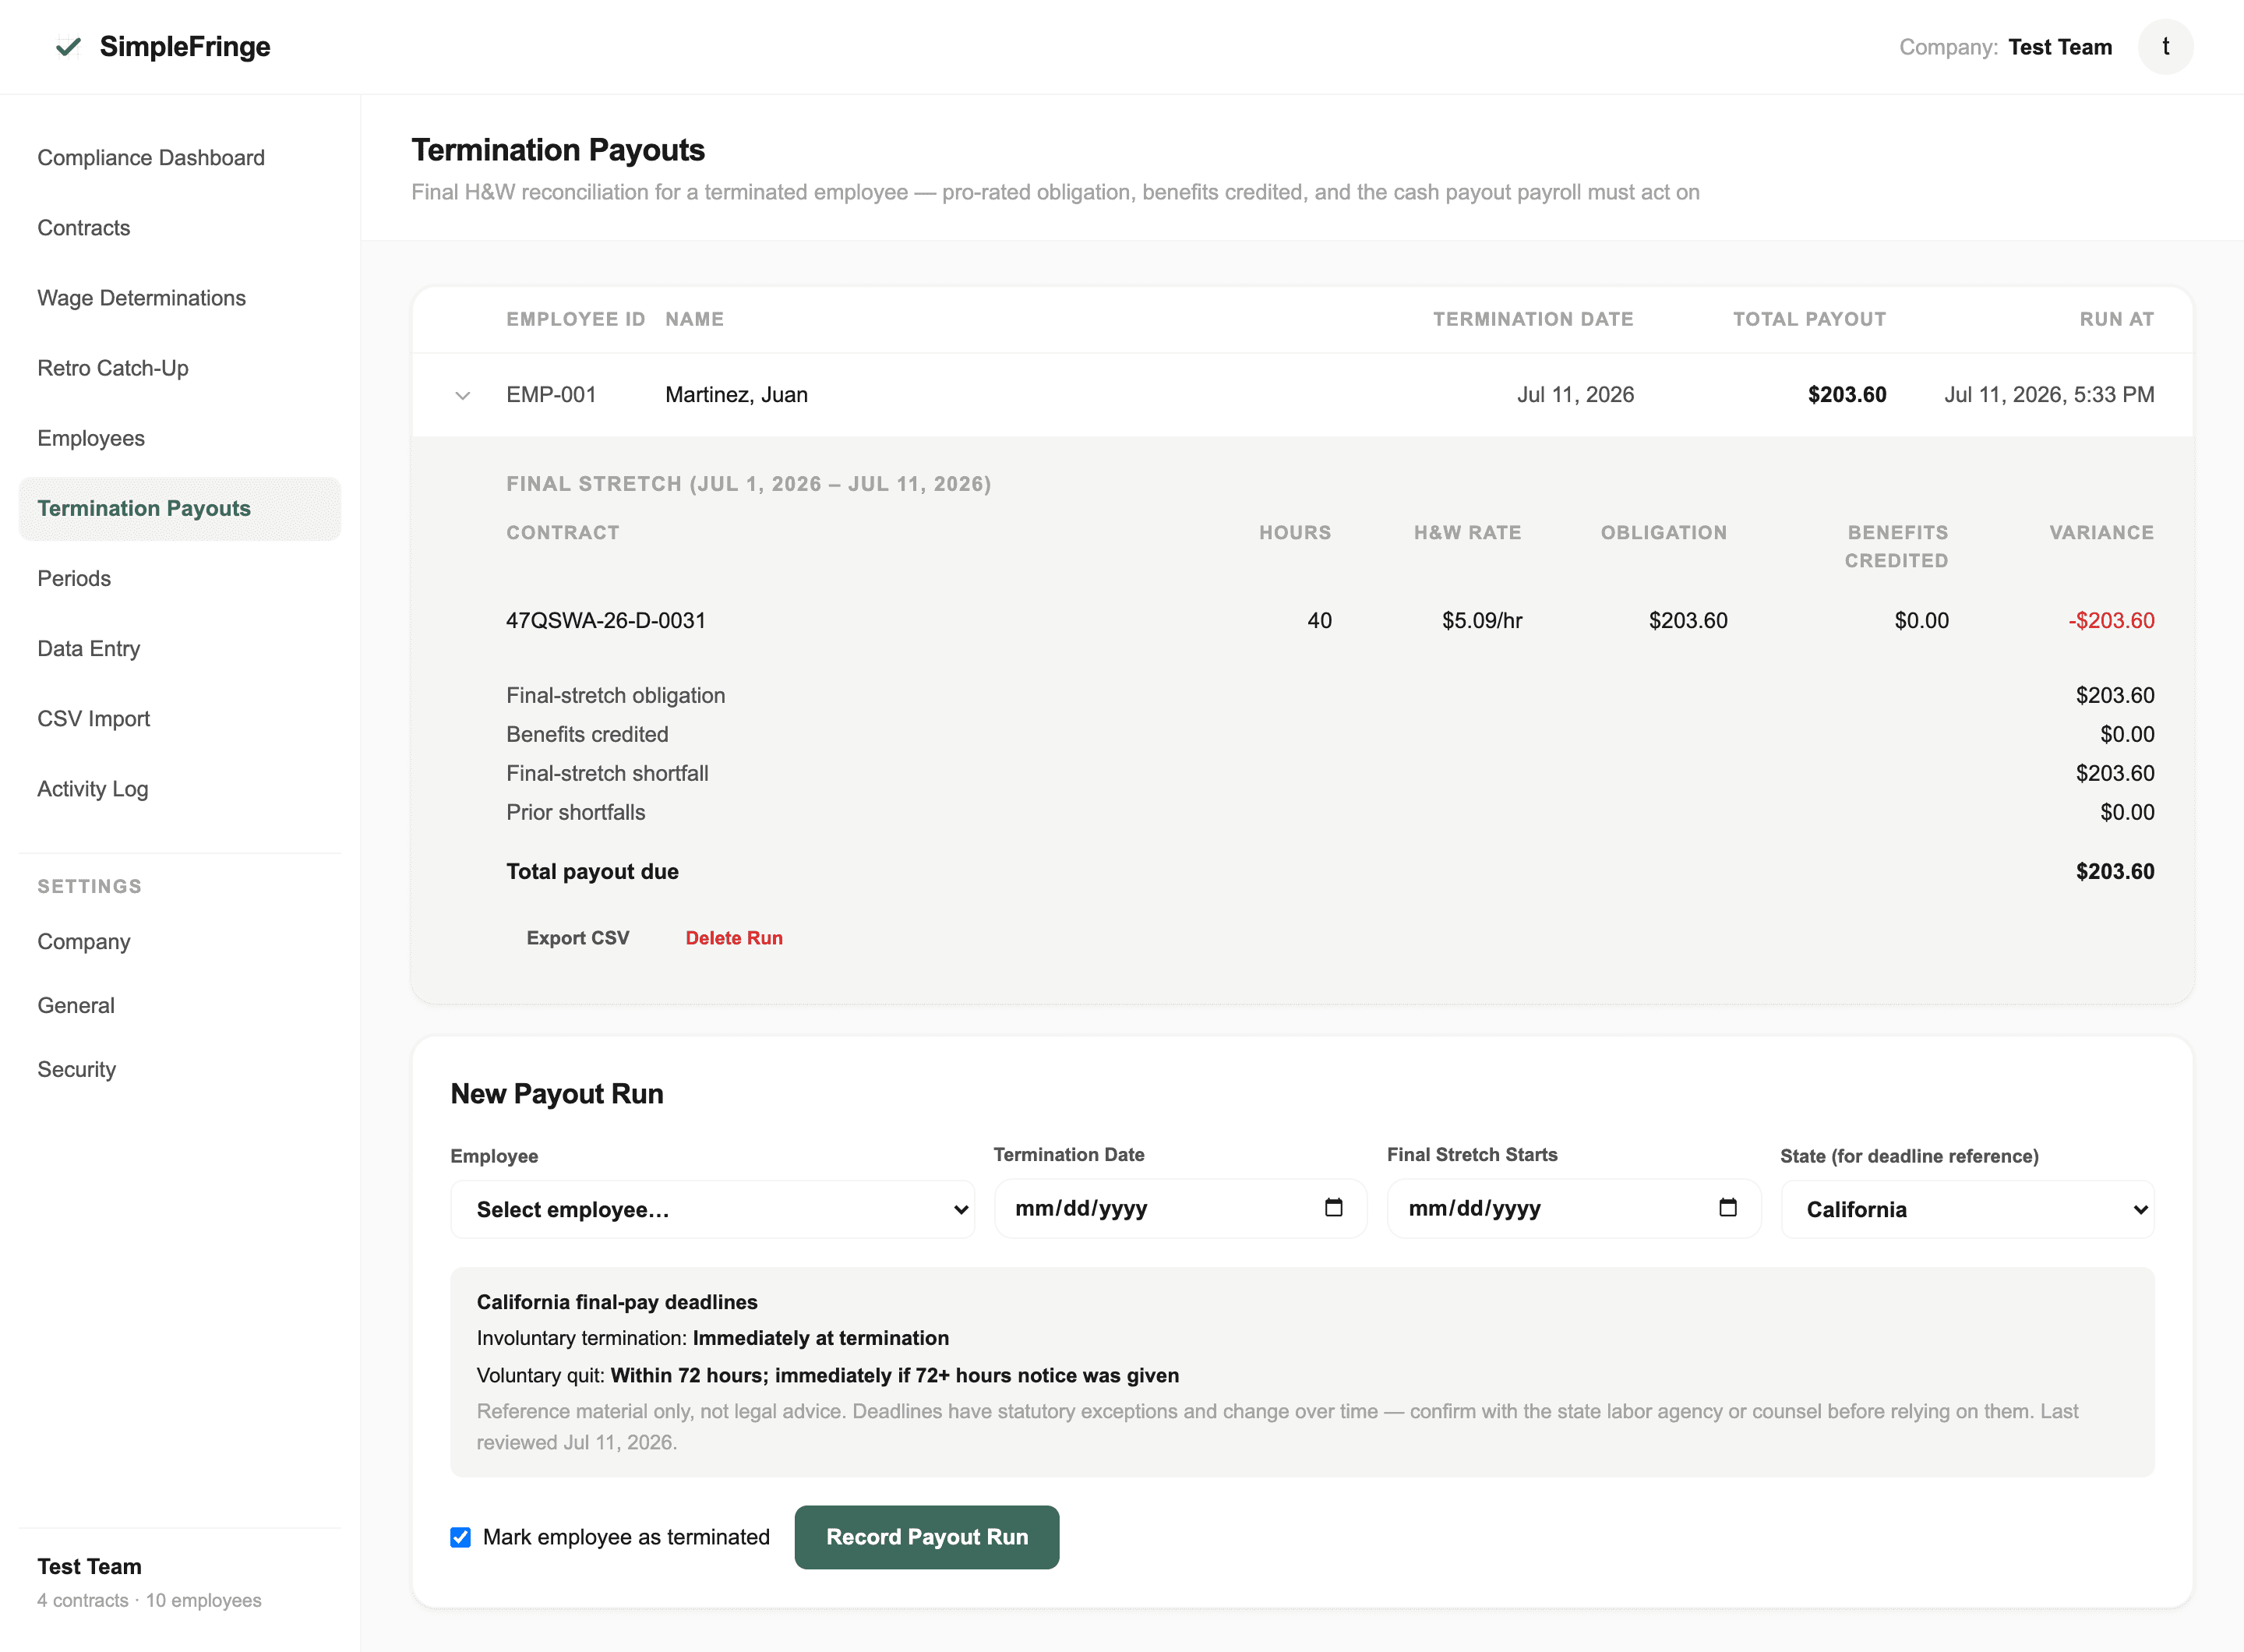
Task: Open calendar picker in Final Stretch Starts field
Action: [1727, 1208]
